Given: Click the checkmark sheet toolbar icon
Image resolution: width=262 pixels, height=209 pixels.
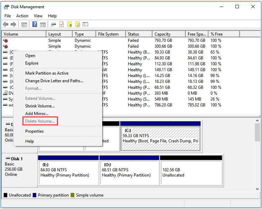Looking at the screenshot, I should click(x=62, y=25).
